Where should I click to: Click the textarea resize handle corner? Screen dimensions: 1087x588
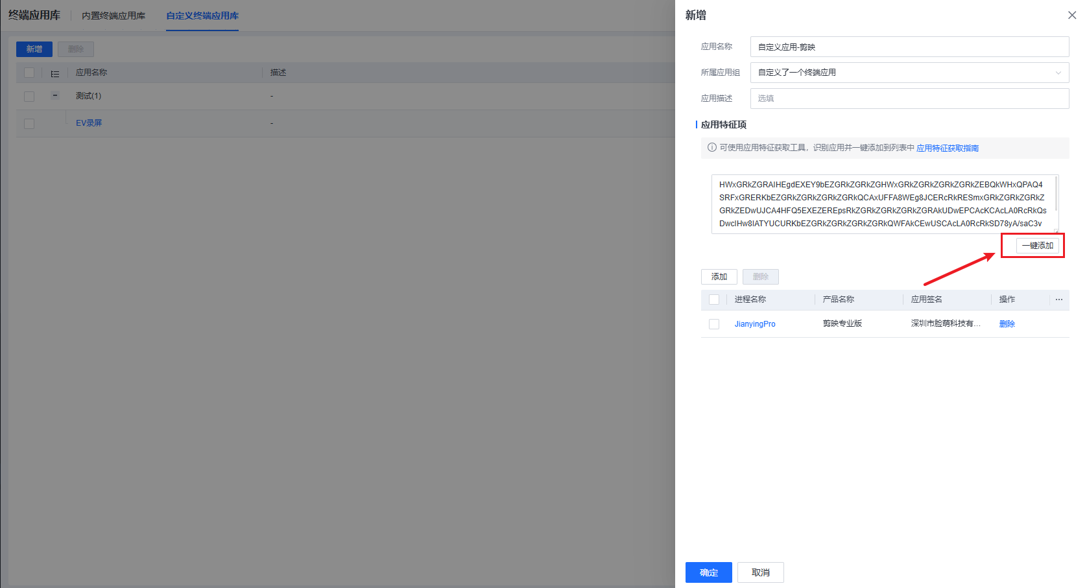click(1056, 231)
